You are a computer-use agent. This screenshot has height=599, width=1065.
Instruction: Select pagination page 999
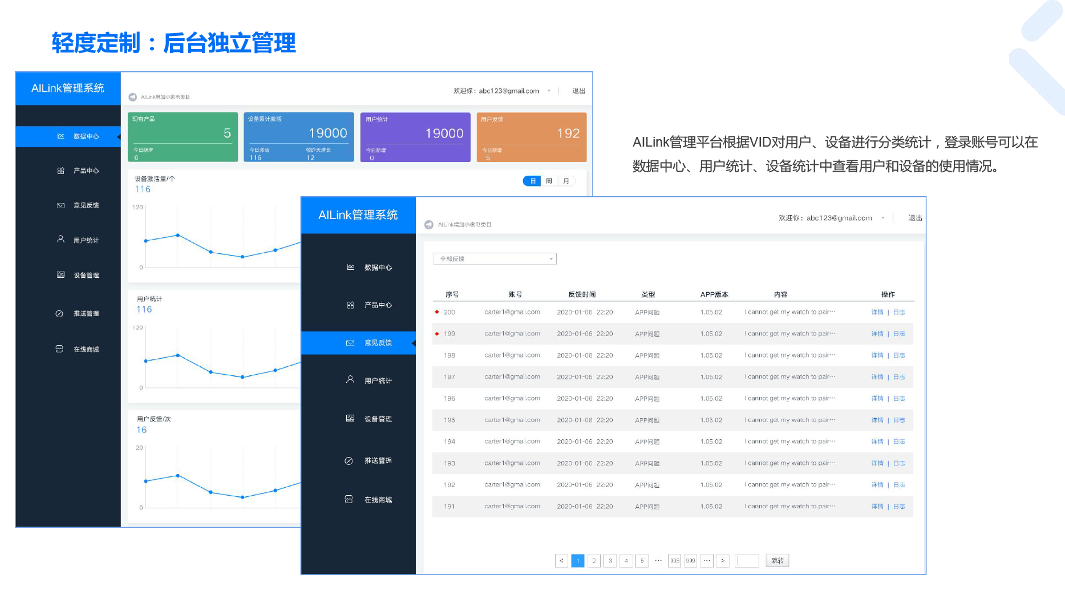[690, 561]
